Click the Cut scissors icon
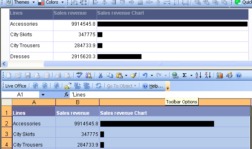Screen dimensions: 252x149 [101, 75]
